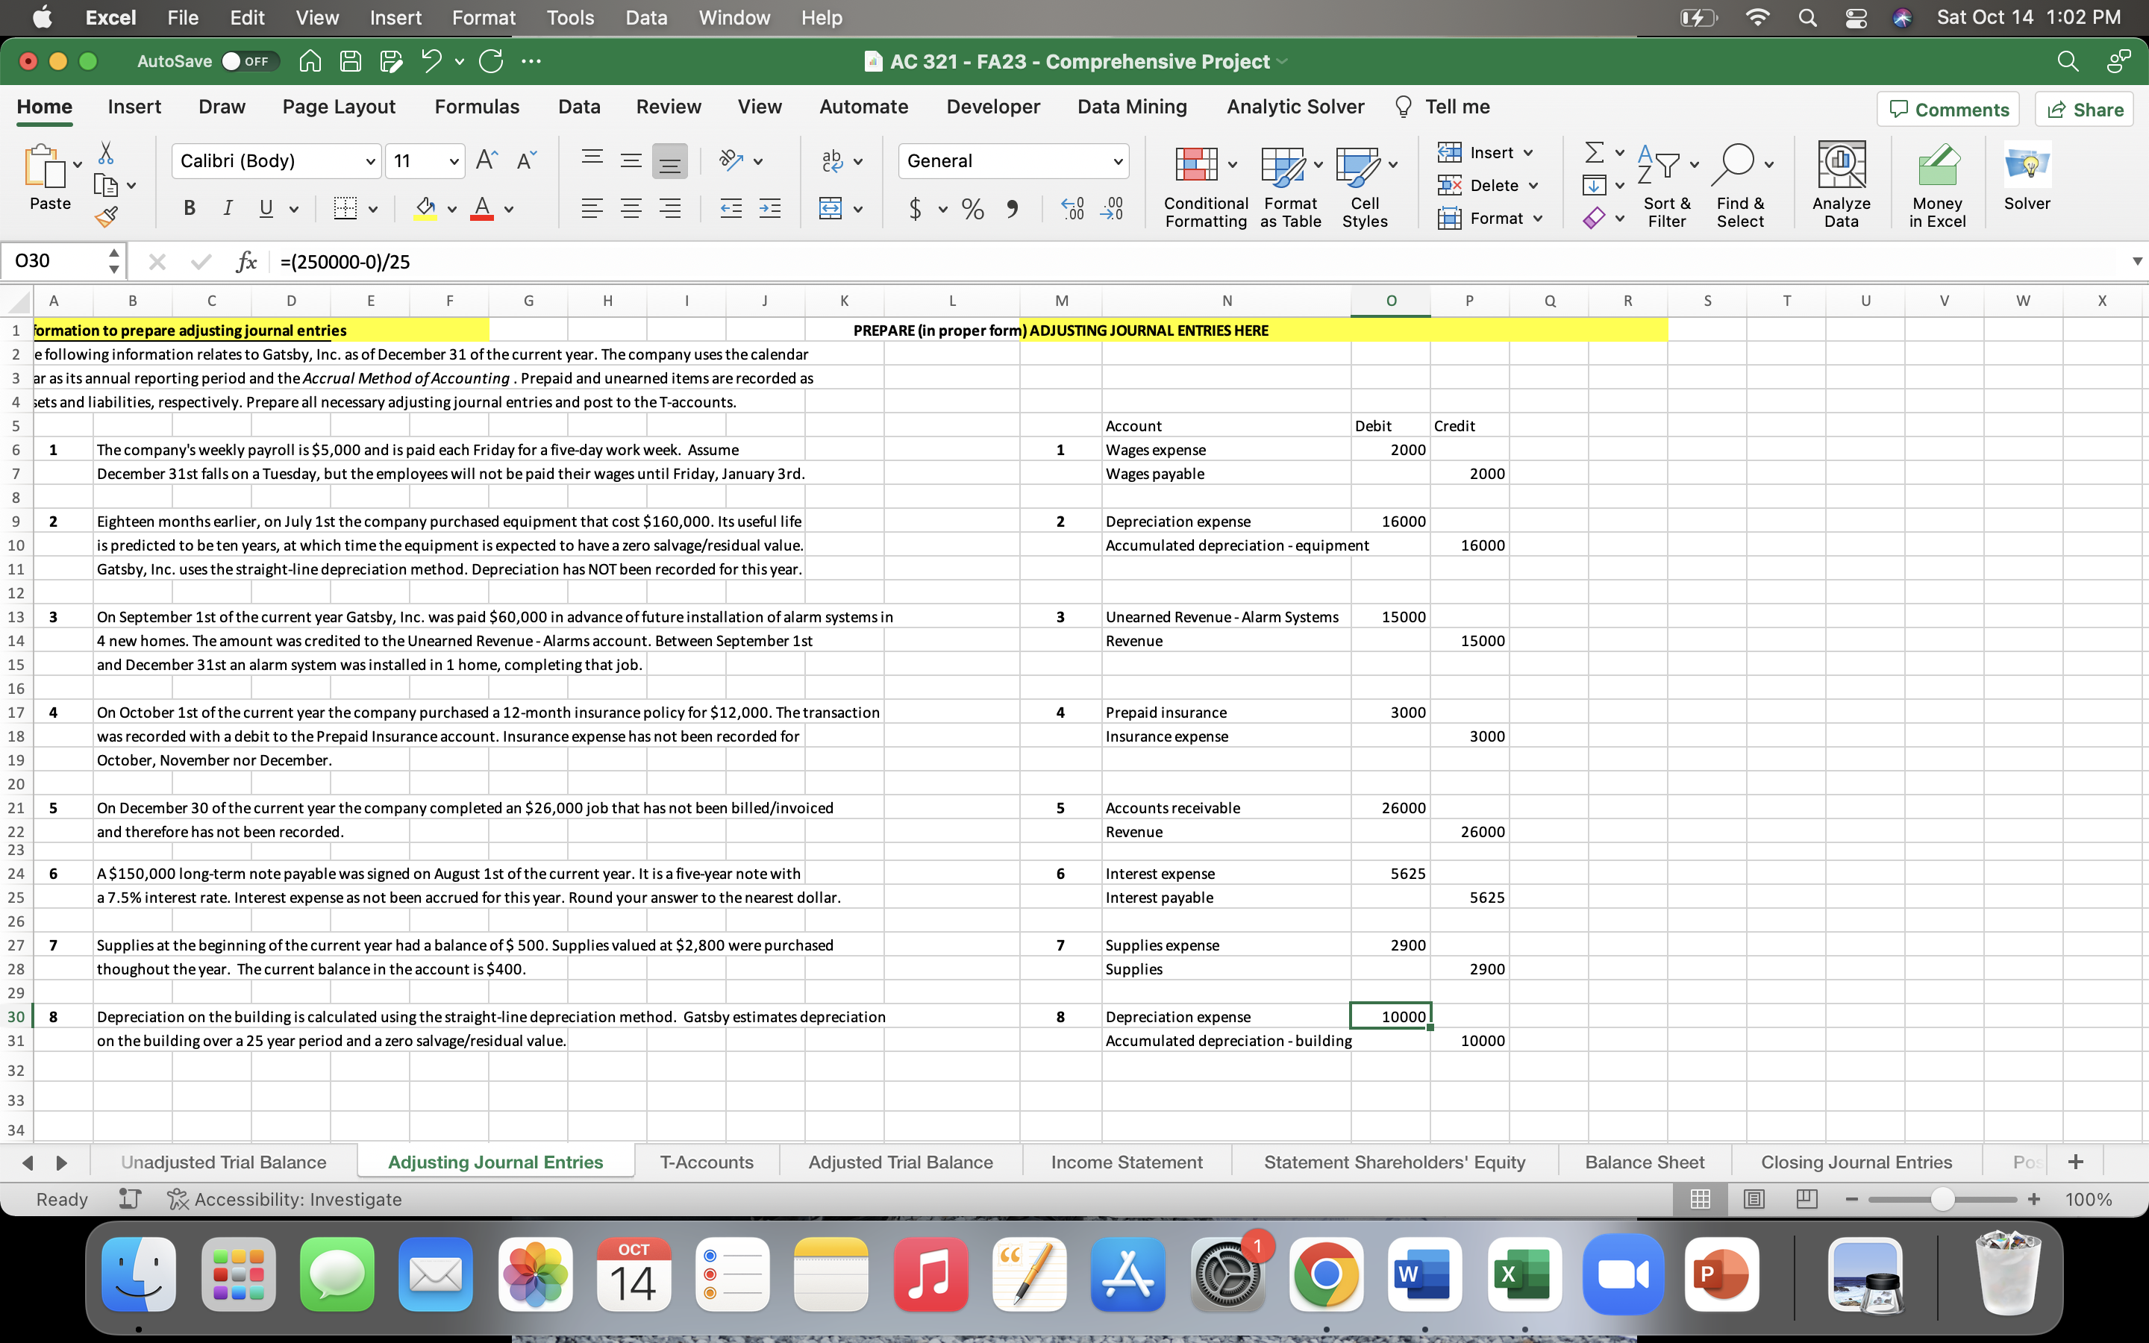Switch to Page Layout view in status bar
The width and height of the screenshot is (2149, 1343).
[x=1753, y=1199]
